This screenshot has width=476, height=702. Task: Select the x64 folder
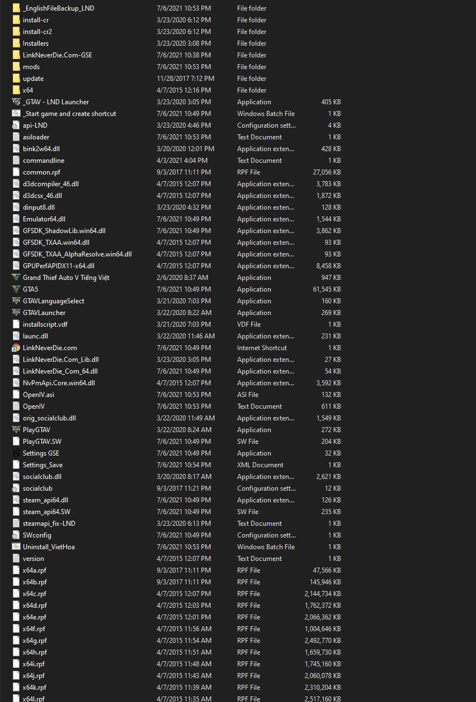[x=16, y=90]
